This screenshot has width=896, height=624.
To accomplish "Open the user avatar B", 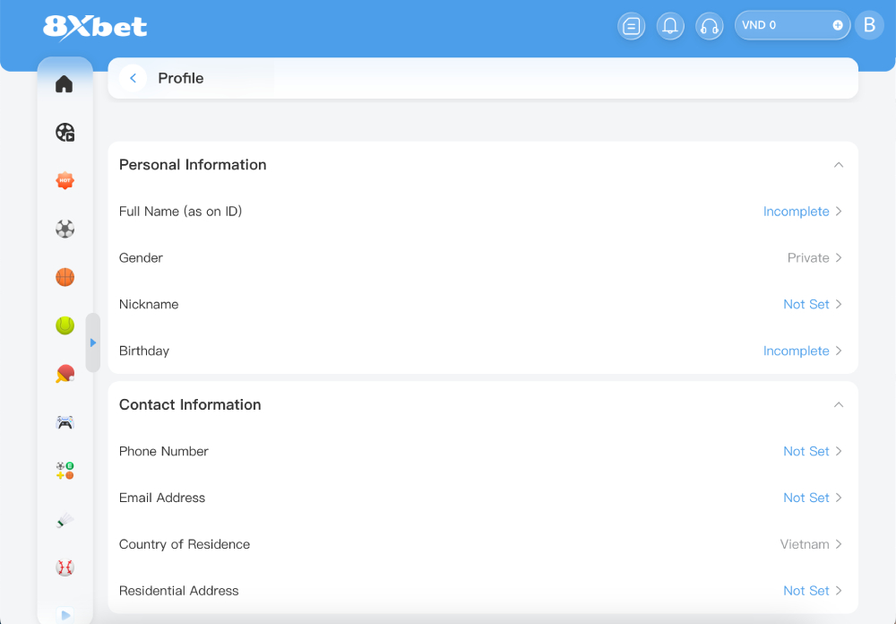I will pos(869,25).
